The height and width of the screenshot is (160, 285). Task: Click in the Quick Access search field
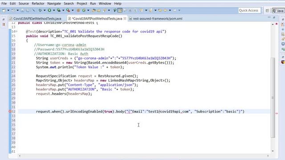click(249, 10)
